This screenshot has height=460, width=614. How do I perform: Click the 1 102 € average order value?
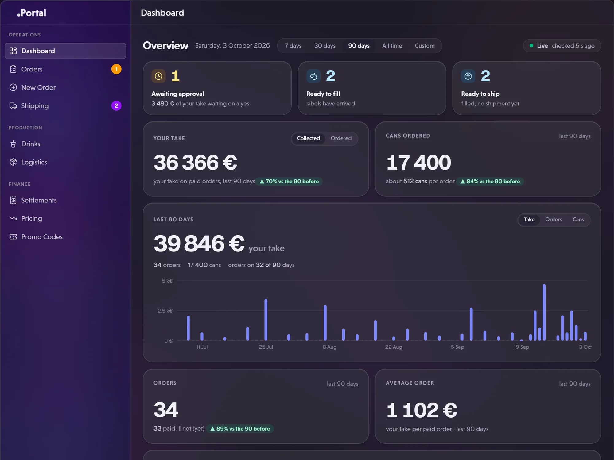point(422,410)
